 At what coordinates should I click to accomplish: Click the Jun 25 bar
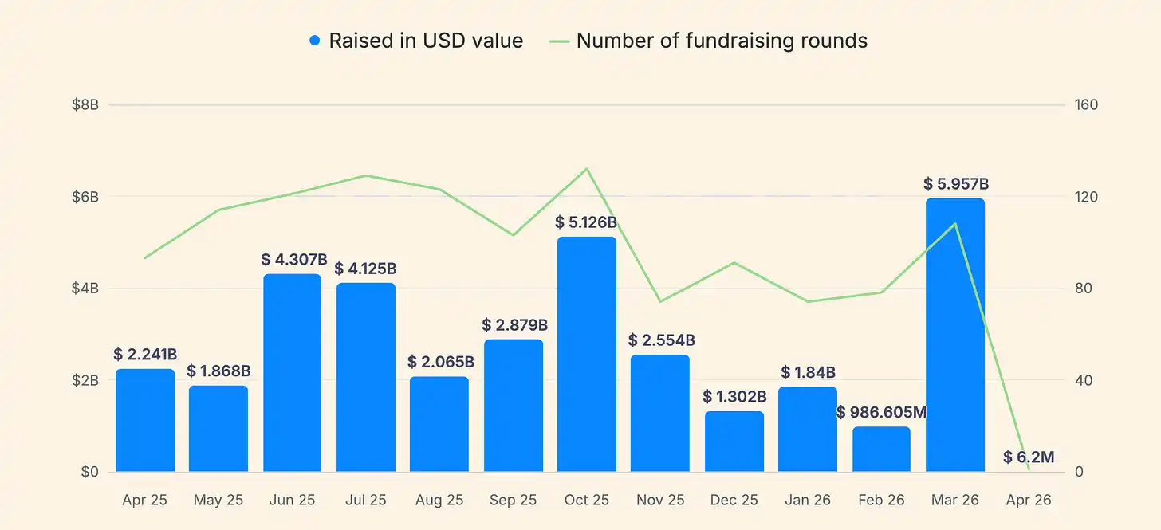tap(292, 373)
